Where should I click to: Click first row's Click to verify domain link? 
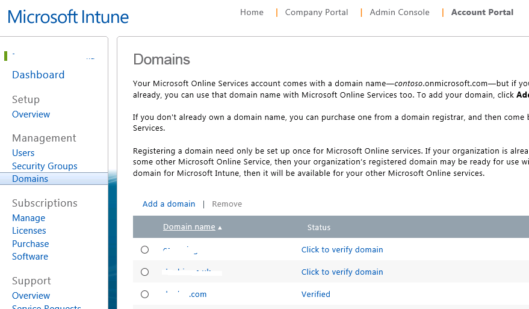coord(342,249)
